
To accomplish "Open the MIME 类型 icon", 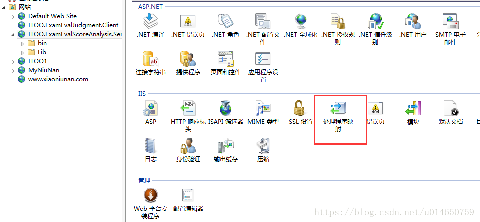I will click(263, 113).
